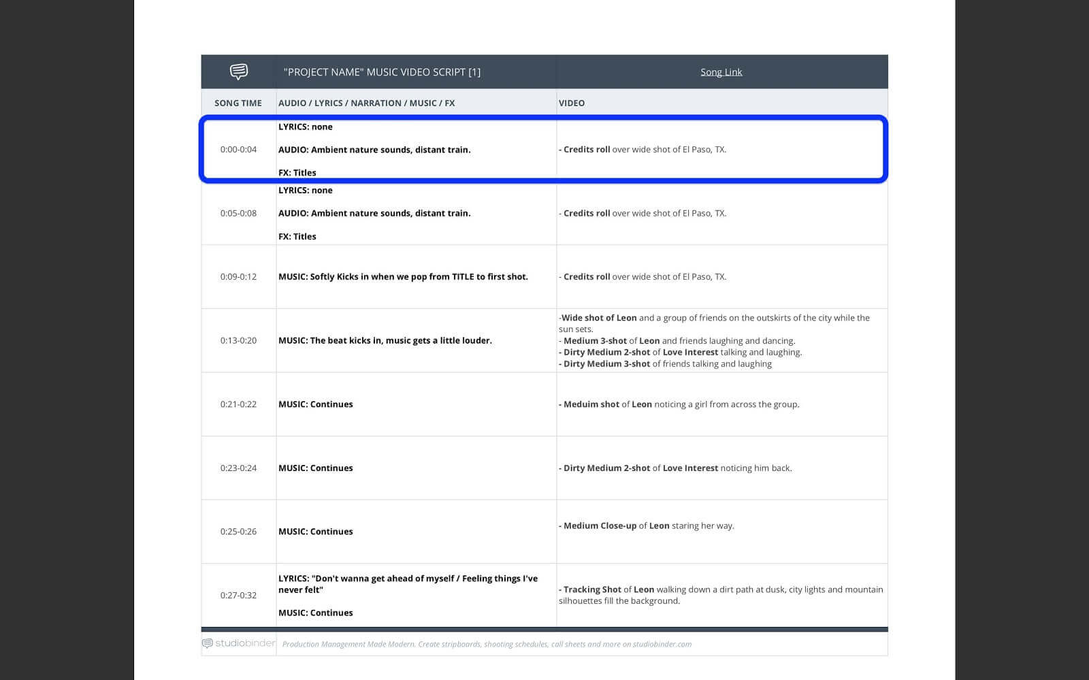Image resolution: width=1089 pixels, height=680 pixels.
Task: Open the Song Link hyperlink
Action: pos(721,72)
